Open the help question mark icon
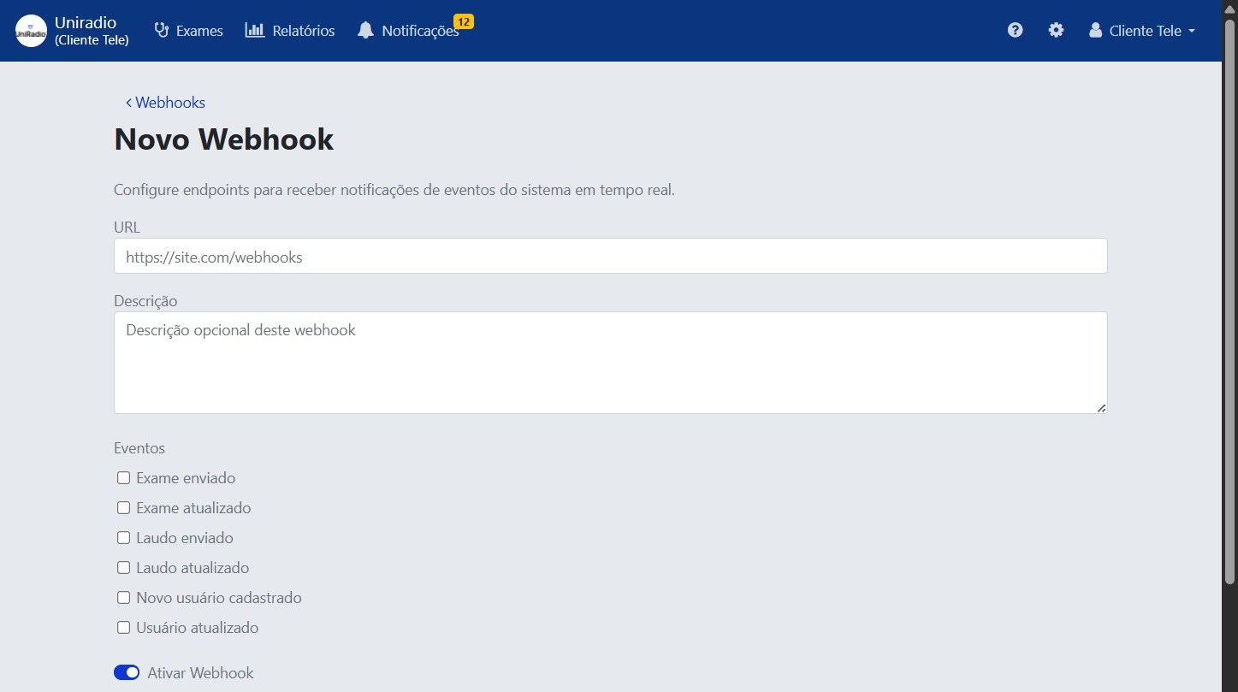 (1015, 29)
